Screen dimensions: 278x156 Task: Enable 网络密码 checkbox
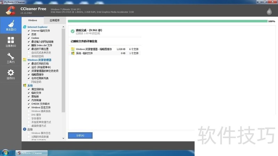click(x=29, y=82)
